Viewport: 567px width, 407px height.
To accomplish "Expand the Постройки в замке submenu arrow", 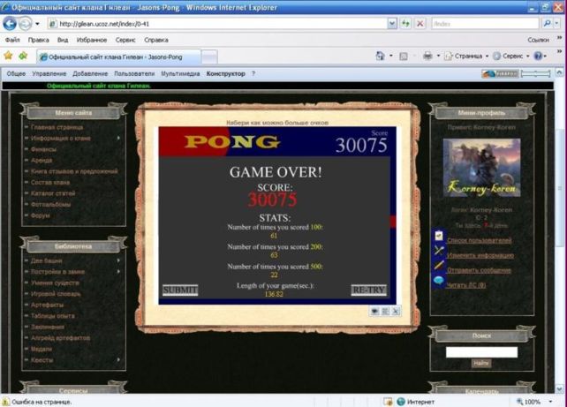I will click(x=118, y=271).
